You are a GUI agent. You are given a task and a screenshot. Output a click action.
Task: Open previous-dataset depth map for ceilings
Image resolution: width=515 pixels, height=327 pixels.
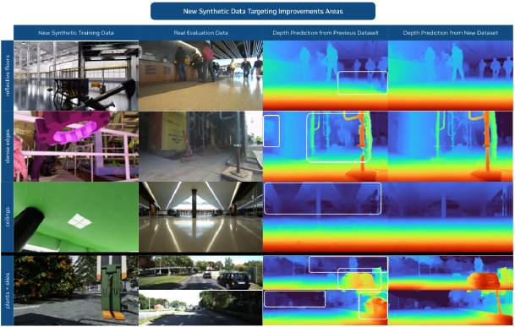[326, 217]
